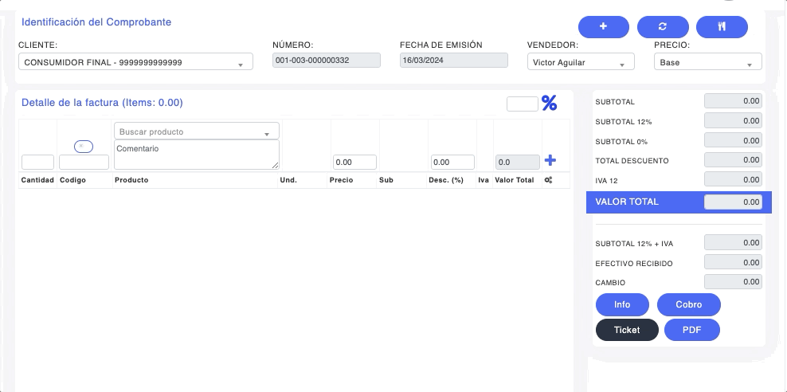Open the Precio dropdown set to Base
The width and height of the screenshot is (787, 392).
coord(707,62)
